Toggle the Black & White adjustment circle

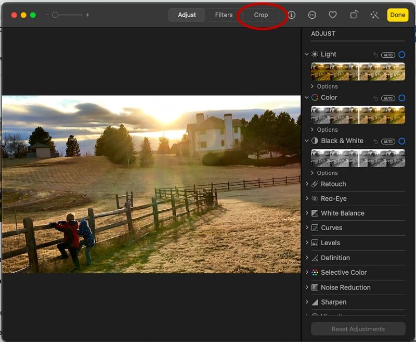click(x=402, y=141)
